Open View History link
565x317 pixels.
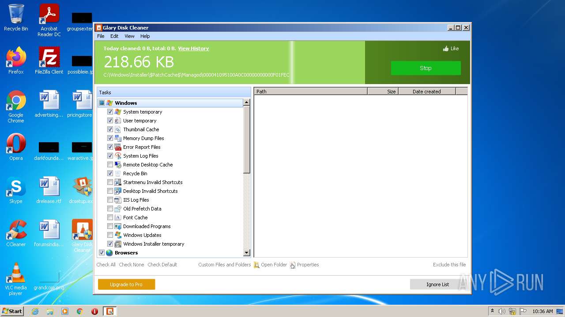193,48
